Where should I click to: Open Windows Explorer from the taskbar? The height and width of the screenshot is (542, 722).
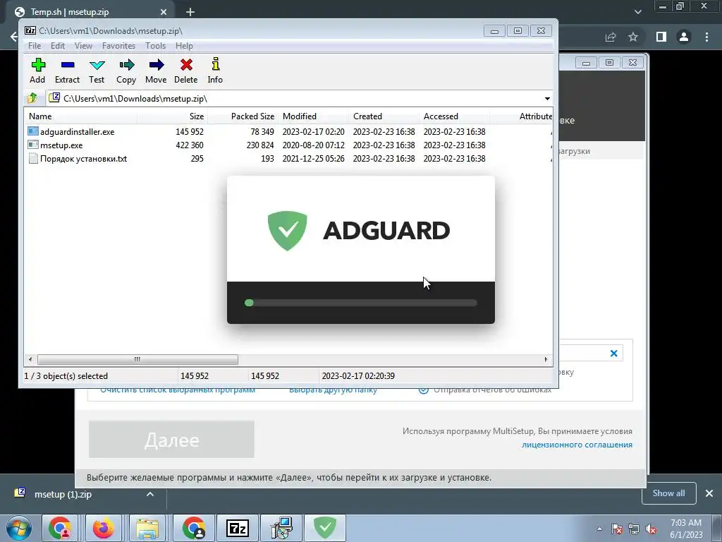point(147,528)
